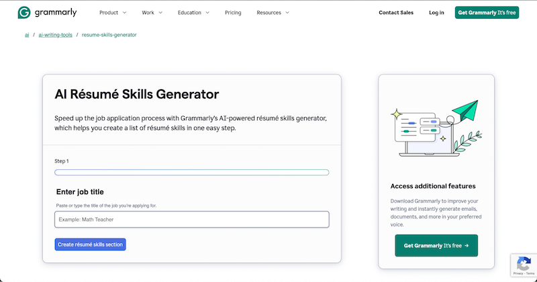537x282 pixels.
Task: Click the sidebar Get Grammarly It's free button
Action: pyautogui.click(x=436, y=245)
